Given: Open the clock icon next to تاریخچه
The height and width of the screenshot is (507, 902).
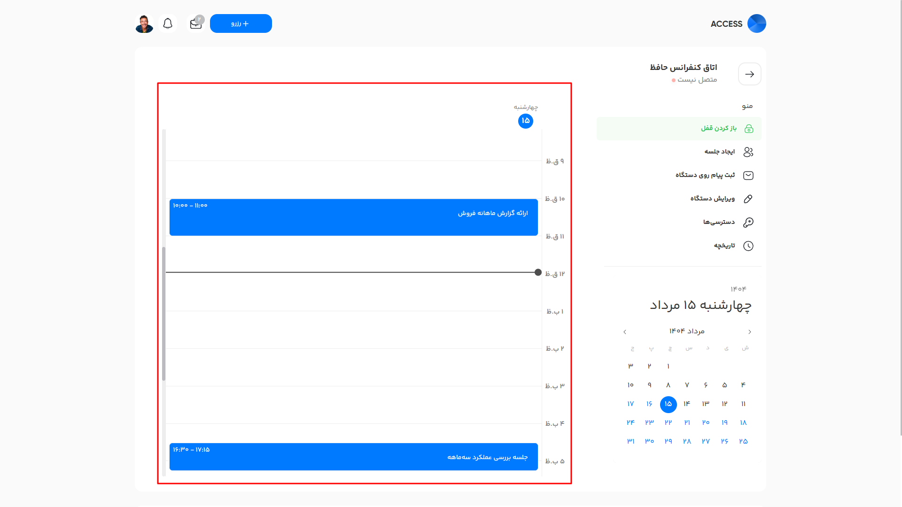Looking at the screenshot, I should (x=748, y=246).
